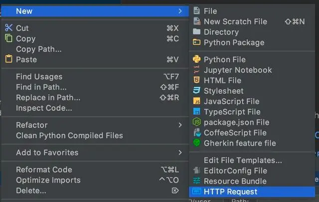
Task: Select TypeScript File label
Action: point(232,112)
